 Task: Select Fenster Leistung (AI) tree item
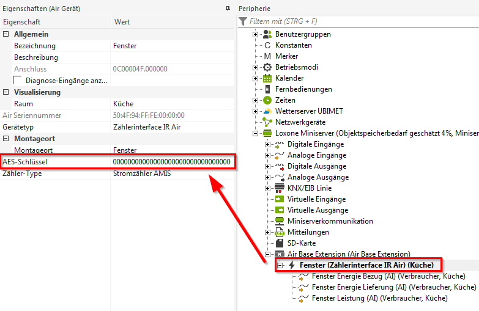coord(379,298)
